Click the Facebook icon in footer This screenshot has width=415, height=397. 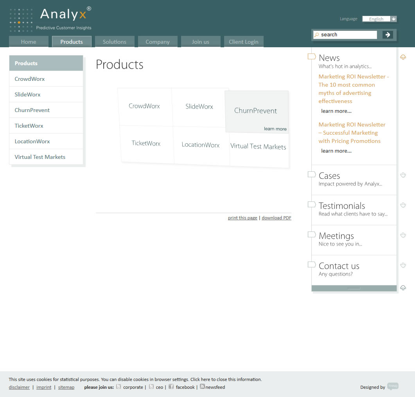(x=171, y=387)
